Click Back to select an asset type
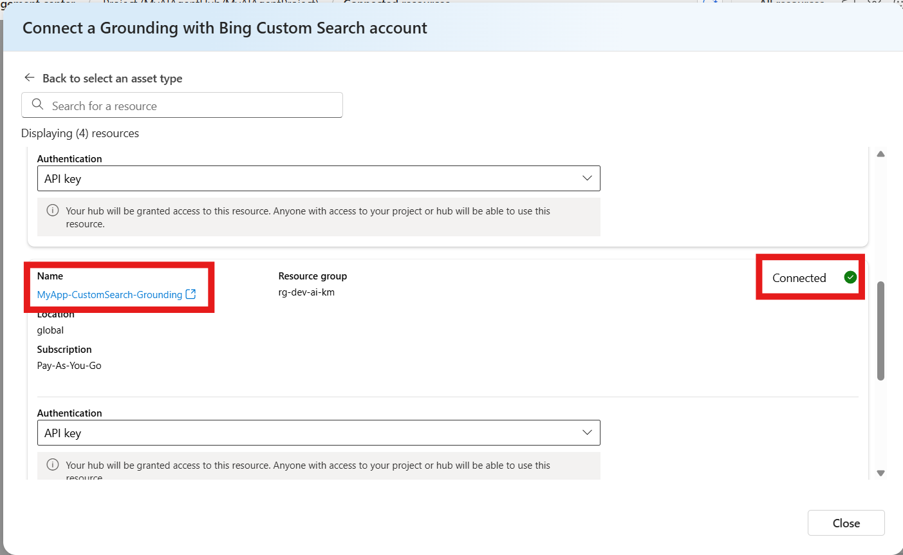This screenshot has width=903, height=555. coord(113,78)
